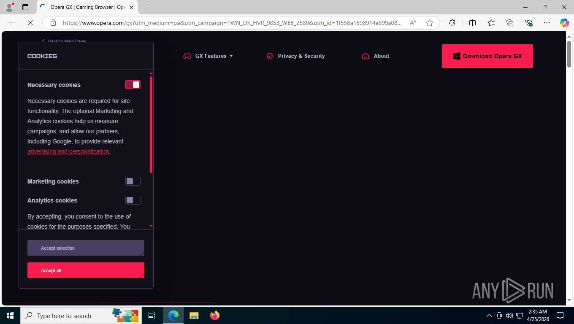Open the Privacy & Security menu item

pyautogui.click(x=296, y=56)
